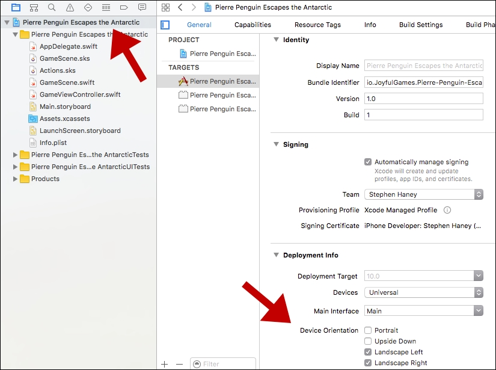Click the Display Name field
Image resolution: width=496 pixels, height=370 pixels.
pos(424,66)
